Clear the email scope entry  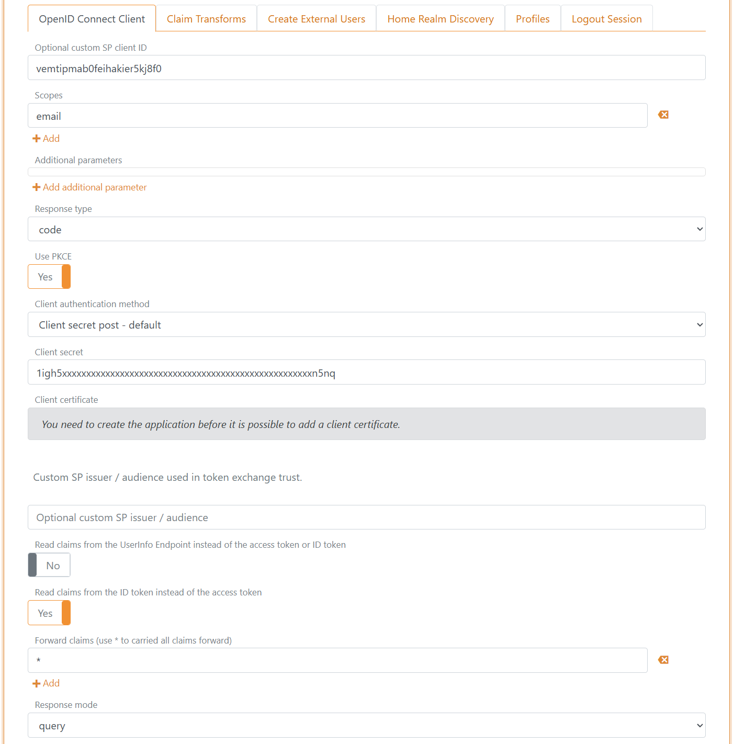click(x=663, y=115)
